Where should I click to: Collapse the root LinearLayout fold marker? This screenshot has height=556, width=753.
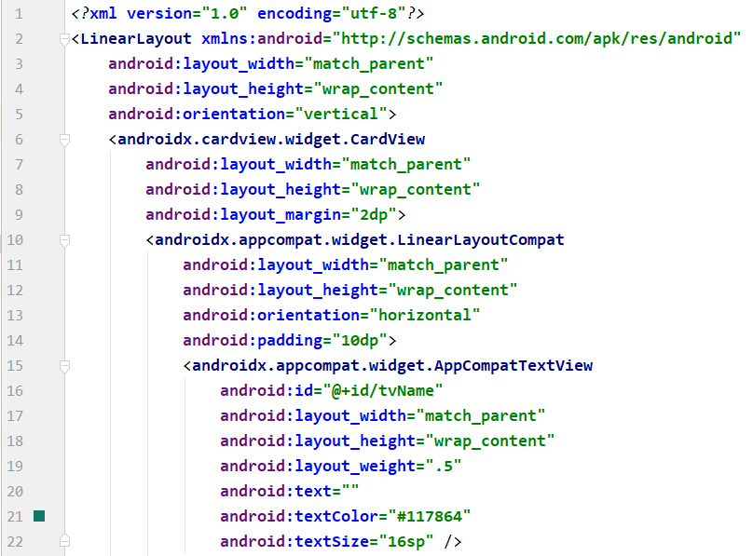tap(64, 39)
